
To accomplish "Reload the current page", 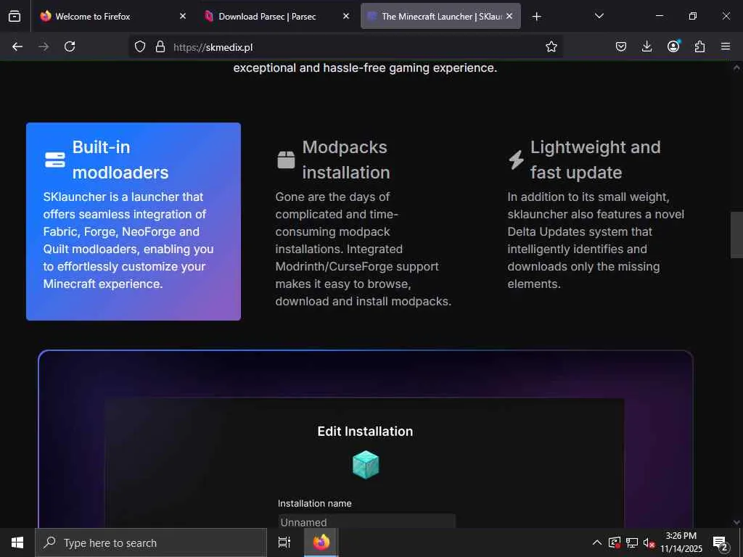I will tap(70, 46).
